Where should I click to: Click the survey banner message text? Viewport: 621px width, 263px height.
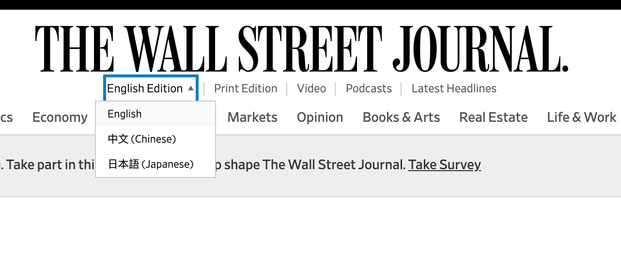(310, 165)
